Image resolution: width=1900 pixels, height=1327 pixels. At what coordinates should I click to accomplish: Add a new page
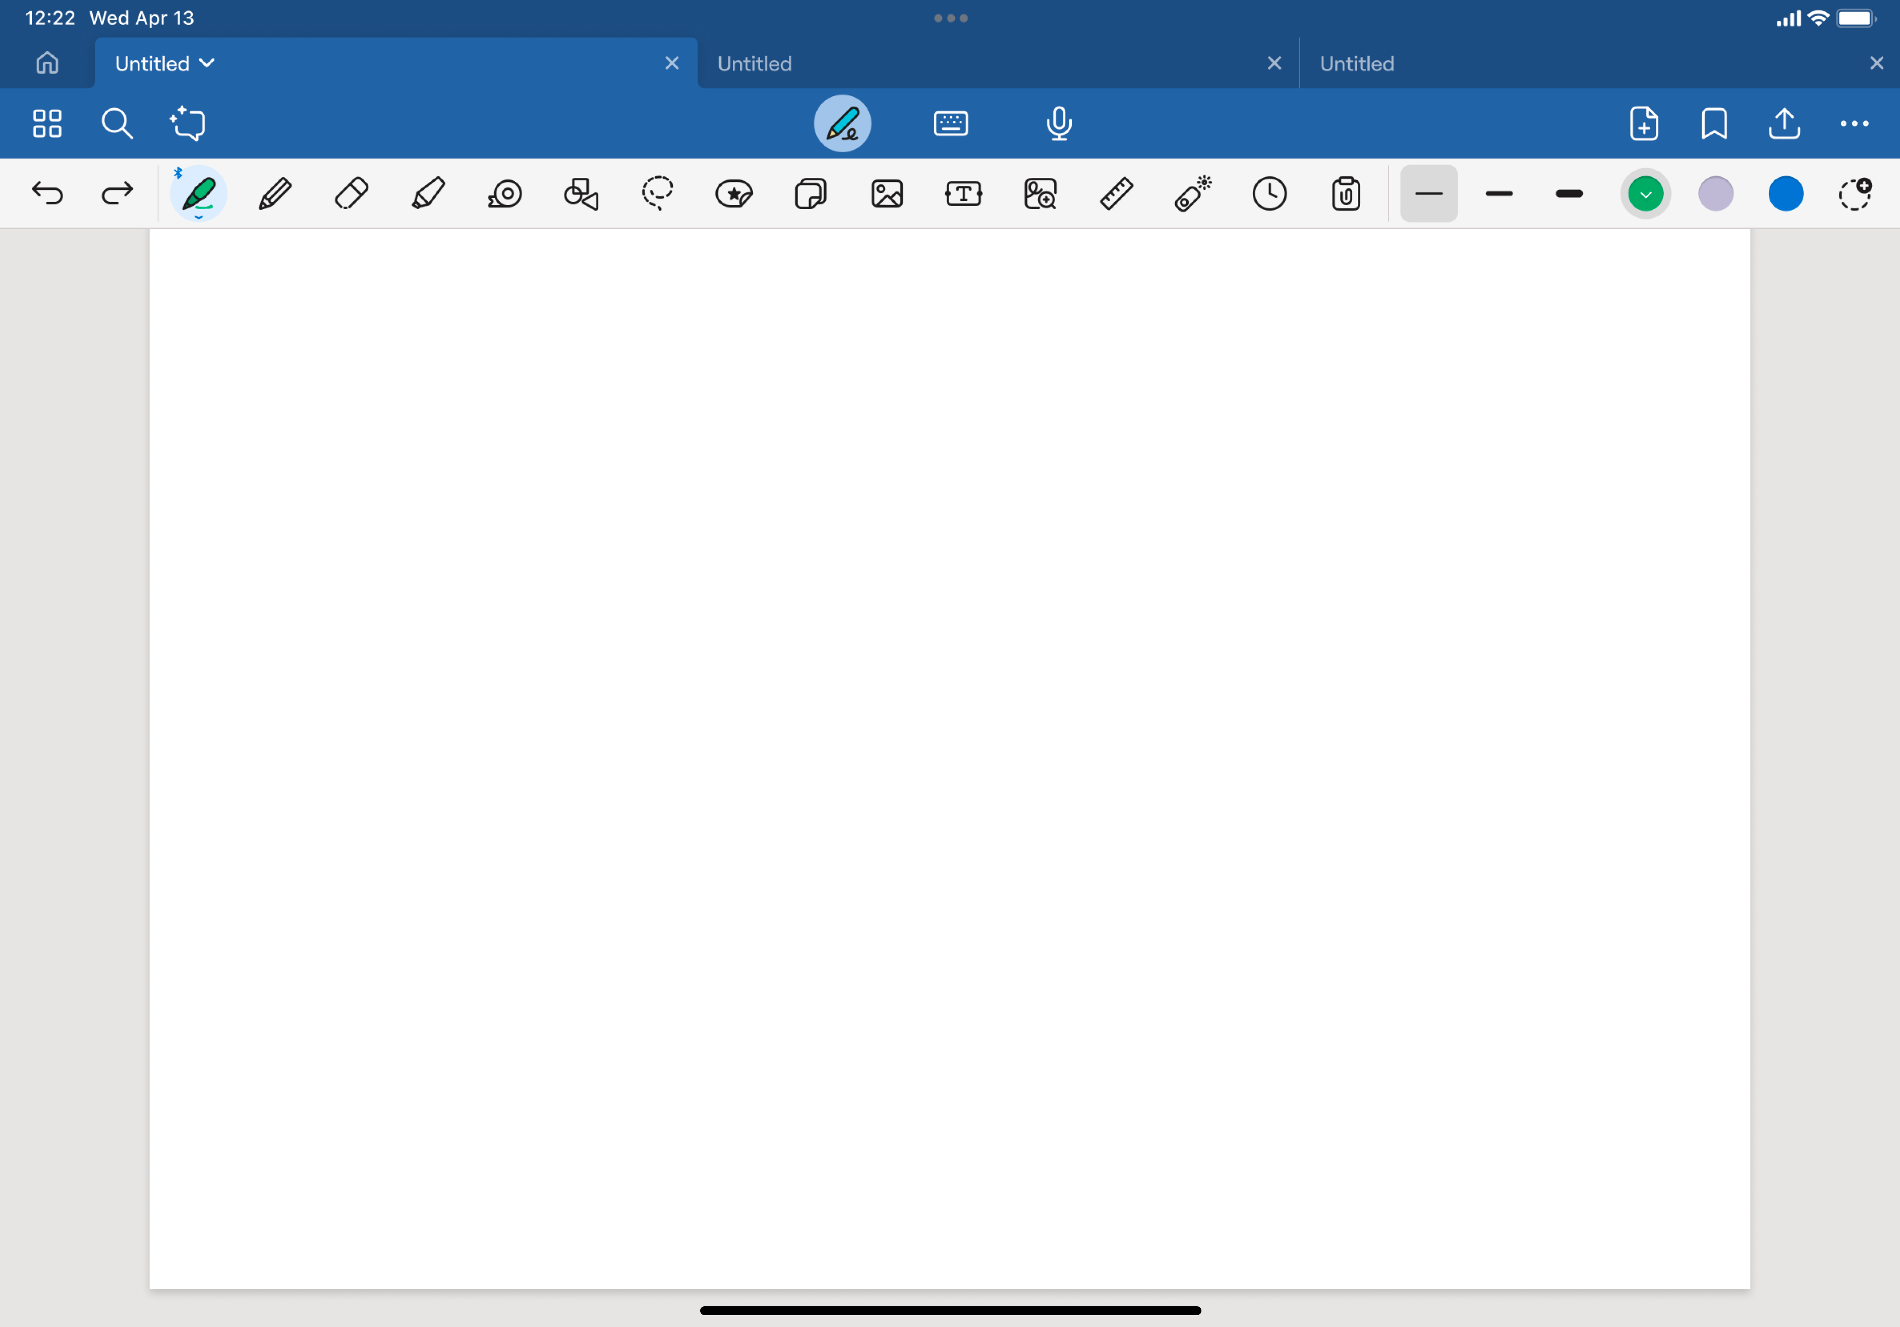[1643, 124]
